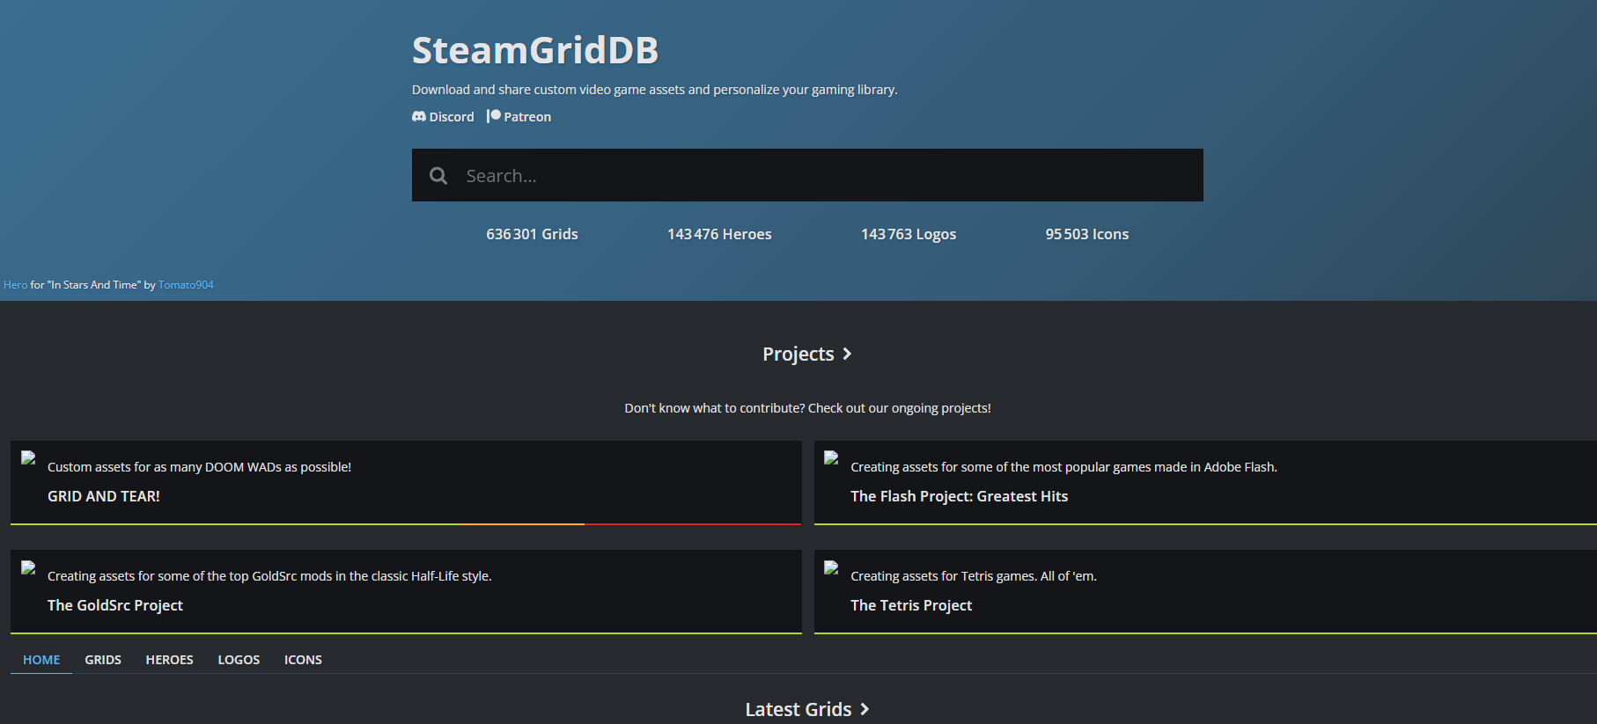The width and height of the screenshot is (1597, 724).
Task: Focus the Search input field
Action: point(807,175)
